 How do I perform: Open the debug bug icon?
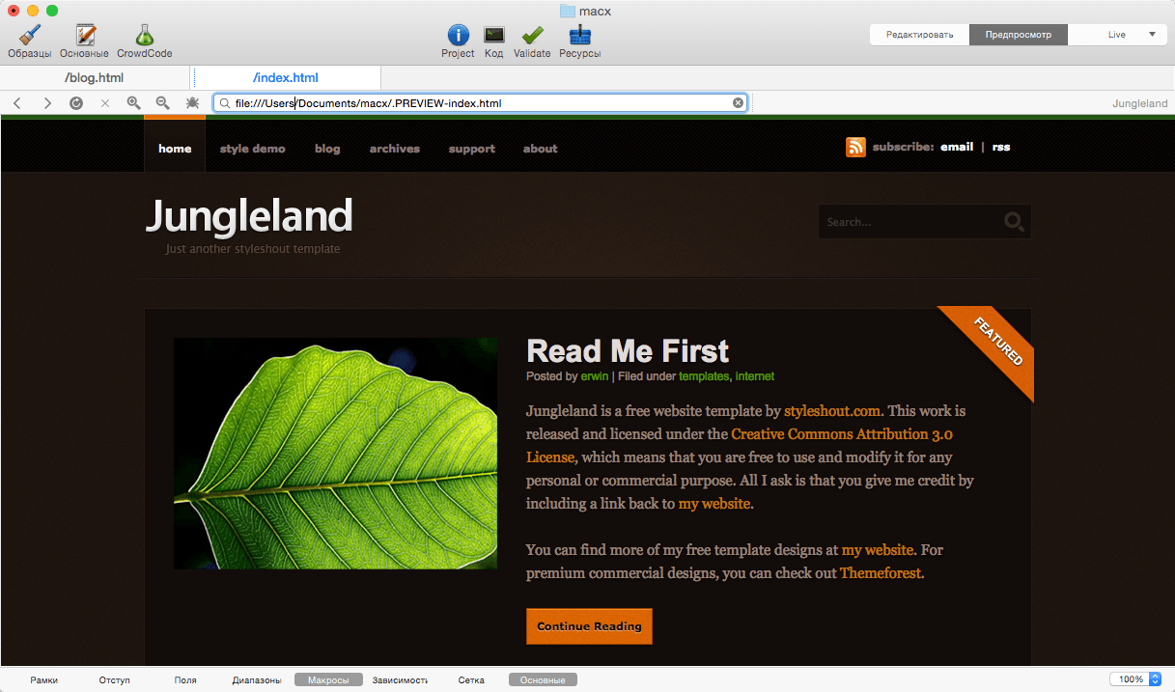(x=192, y=102)
